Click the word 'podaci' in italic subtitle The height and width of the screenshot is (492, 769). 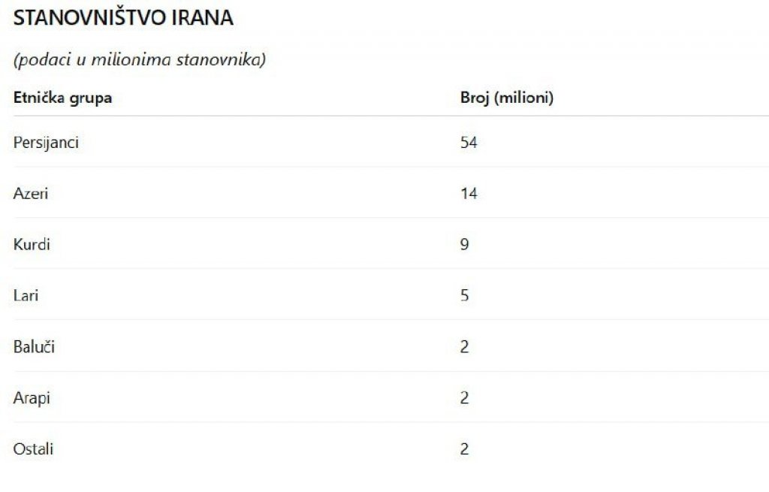click(x=41, y=60)
